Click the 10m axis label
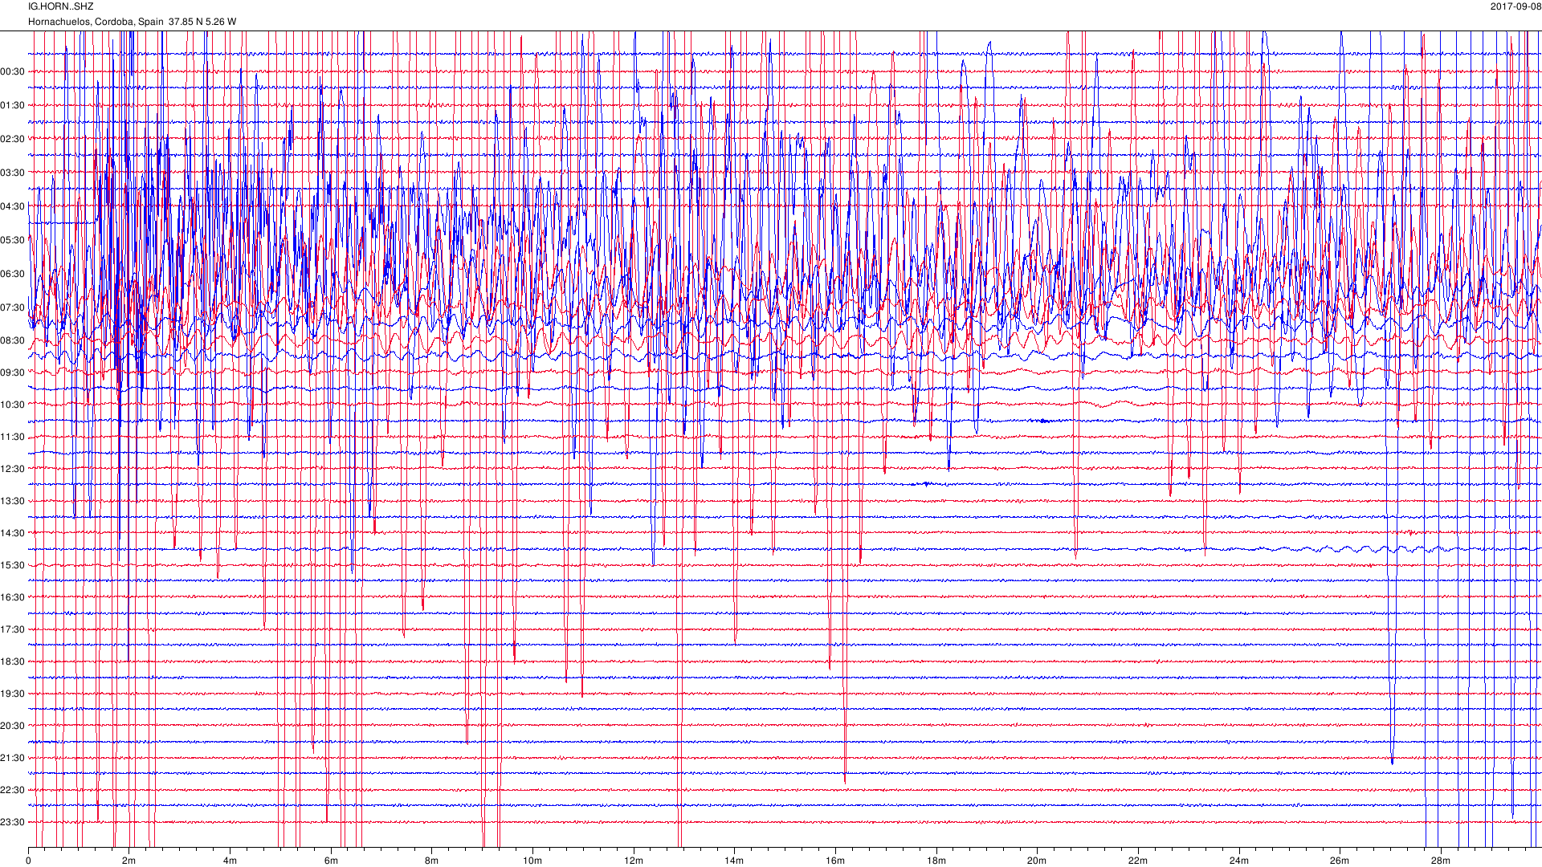Screen dimensions: 1542x867 coord(532,861)
